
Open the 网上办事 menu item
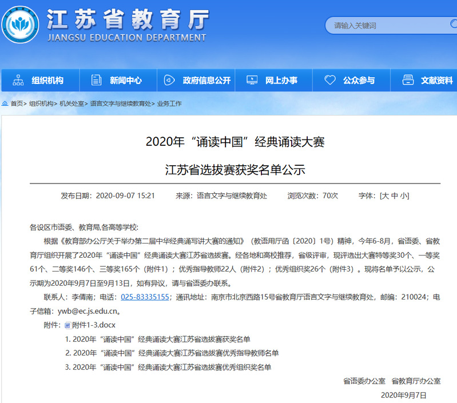click(x=281, y=81)
